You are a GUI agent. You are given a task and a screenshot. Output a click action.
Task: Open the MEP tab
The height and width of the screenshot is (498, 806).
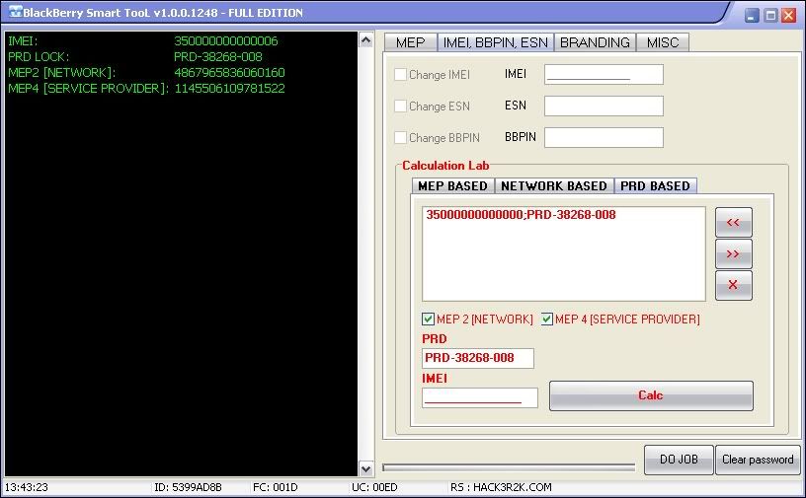(x=410, y=42)
